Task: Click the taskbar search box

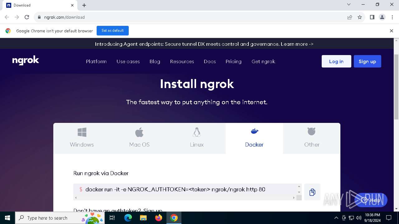Action: (60, 218)
